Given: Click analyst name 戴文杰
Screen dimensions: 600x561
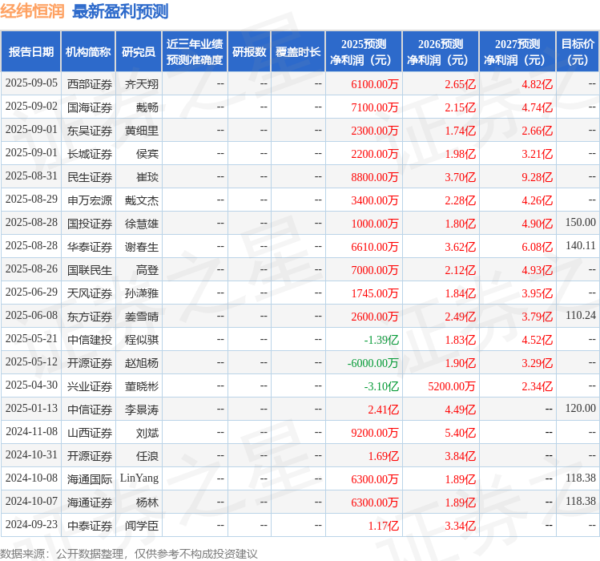Looking at the screenshot, I should (142, 200).
